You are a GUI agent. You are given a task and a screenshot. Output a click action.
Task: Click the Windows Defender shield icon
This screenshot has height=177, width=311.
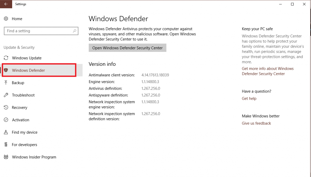(6, 70)
